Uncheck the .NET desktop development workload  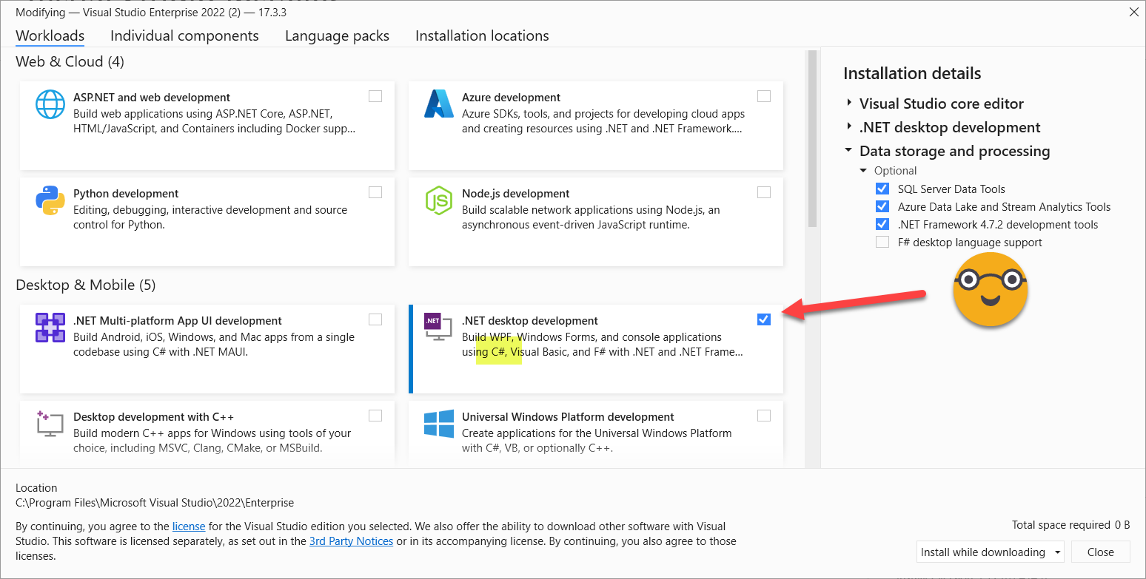click(x=764, y=319)
